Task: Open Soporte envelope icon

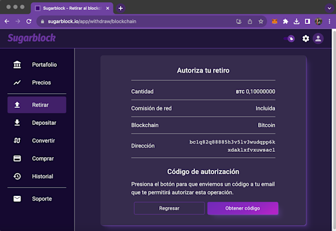Action: click(17, 199)
